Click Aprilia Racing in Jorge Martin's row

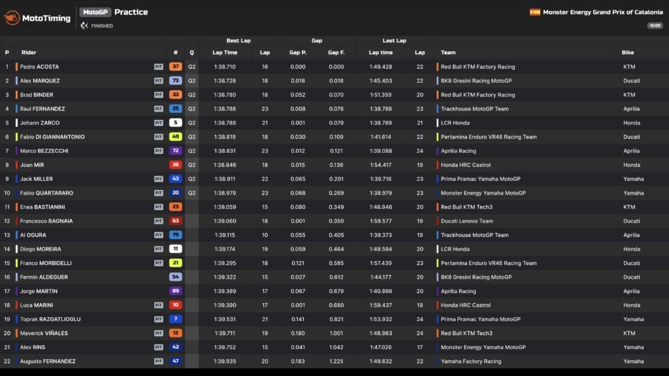coord(458,291)
